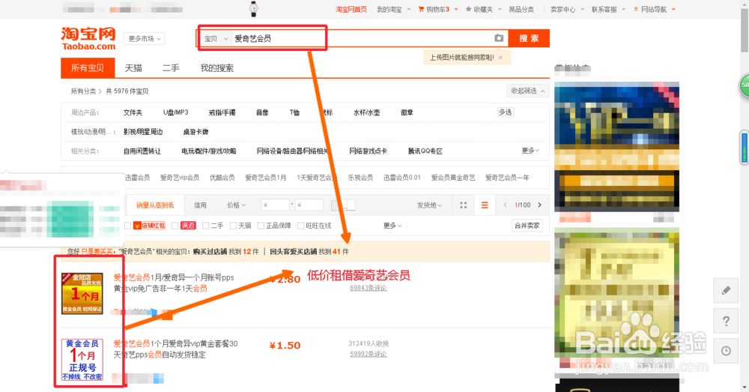The image size is (749, 392).
Task: Check the 店铺红包 checkbox
Action: coord(127,226)
